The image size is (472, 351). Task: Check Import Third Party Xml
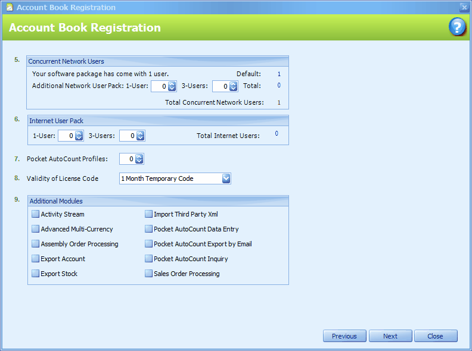(149, 214)
